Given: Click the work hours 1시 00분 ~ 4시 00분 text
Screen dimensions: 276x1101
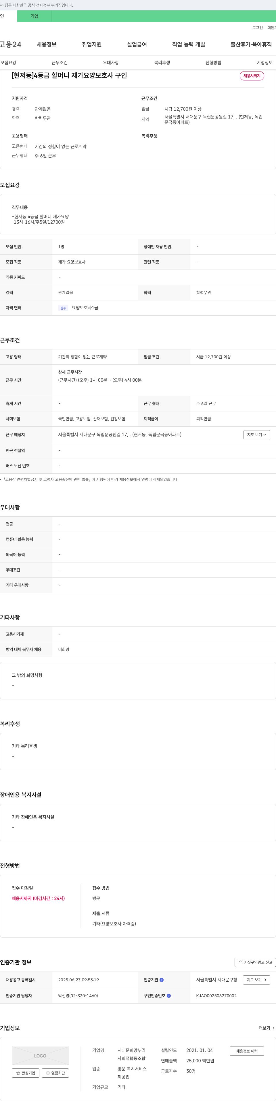Looking at the screenshot, I should 100,380.
